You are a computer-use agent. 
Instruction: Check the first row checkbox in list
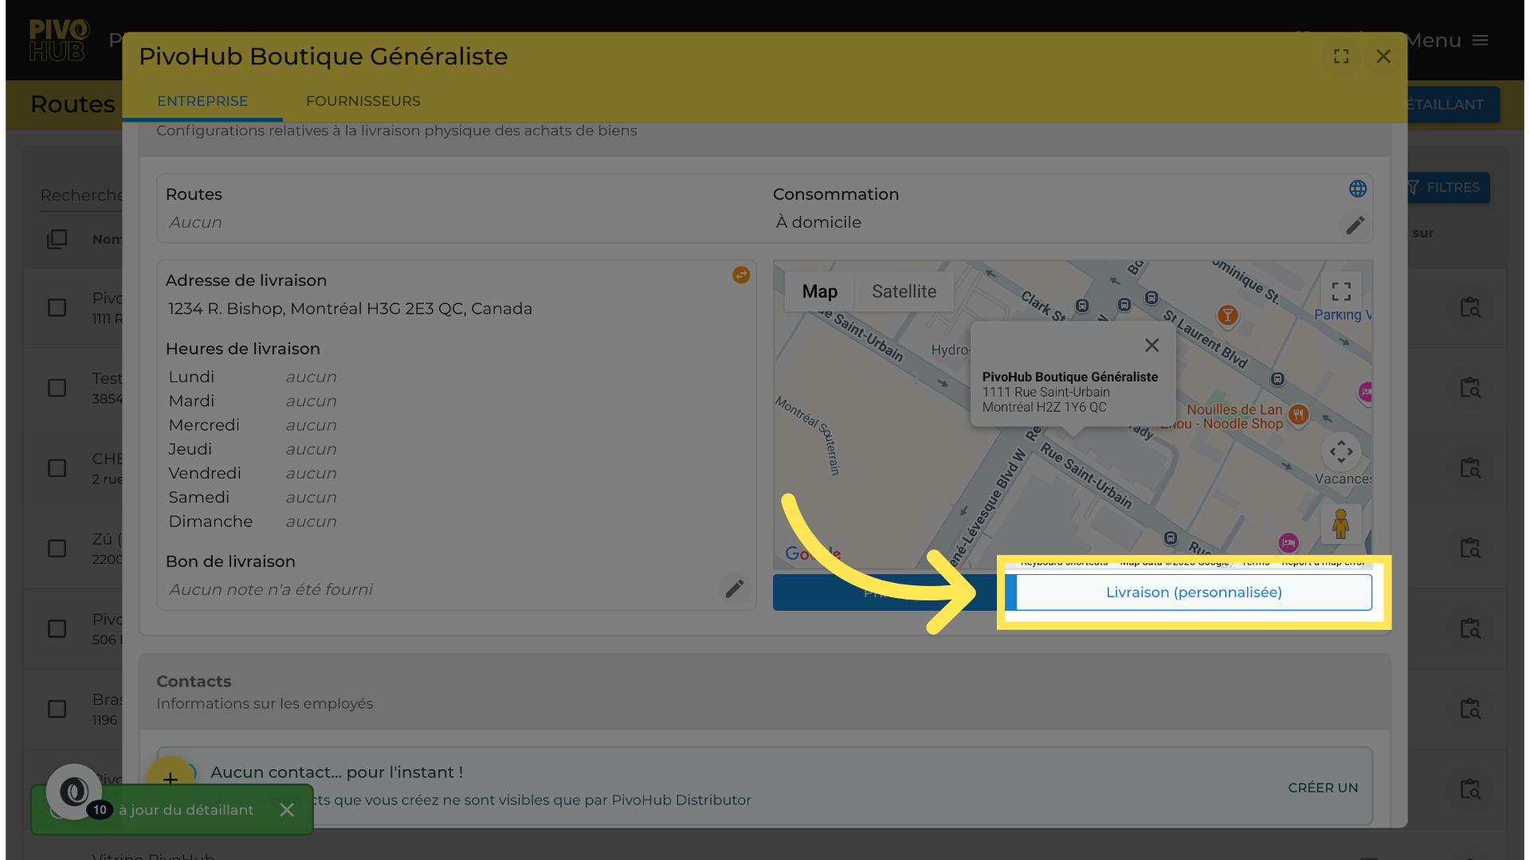[57, 308]
